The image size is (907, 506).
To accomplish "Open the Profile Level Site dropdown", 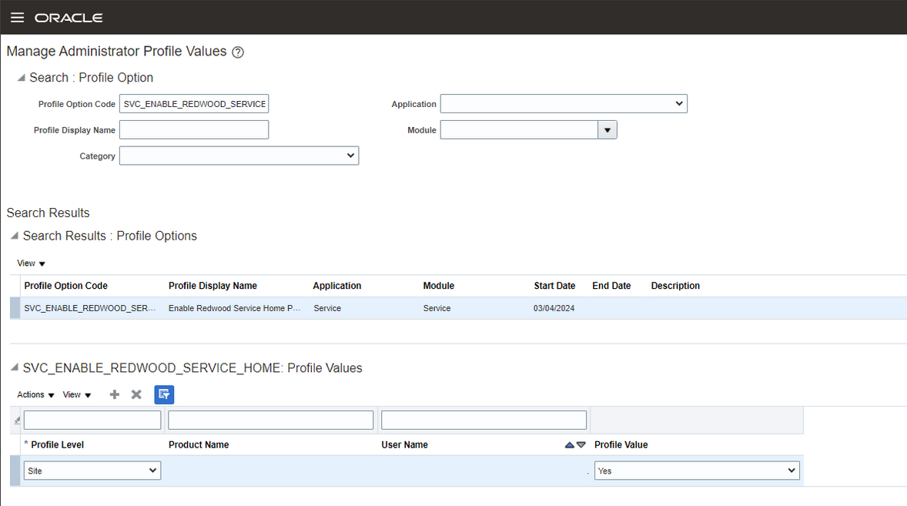I will pos(92,470).
